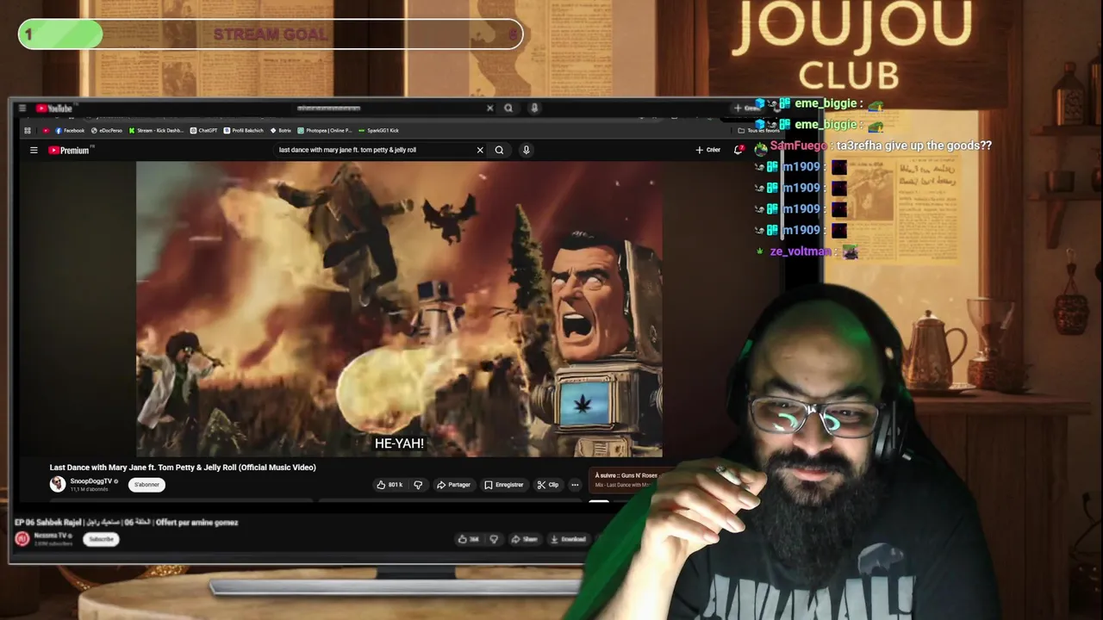Save video with Enregistrer button

[x=503, y=485]
